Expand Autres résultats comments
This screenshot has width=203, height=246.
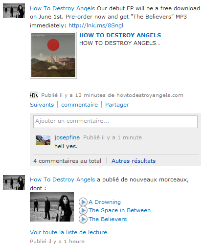pos(134,161)
